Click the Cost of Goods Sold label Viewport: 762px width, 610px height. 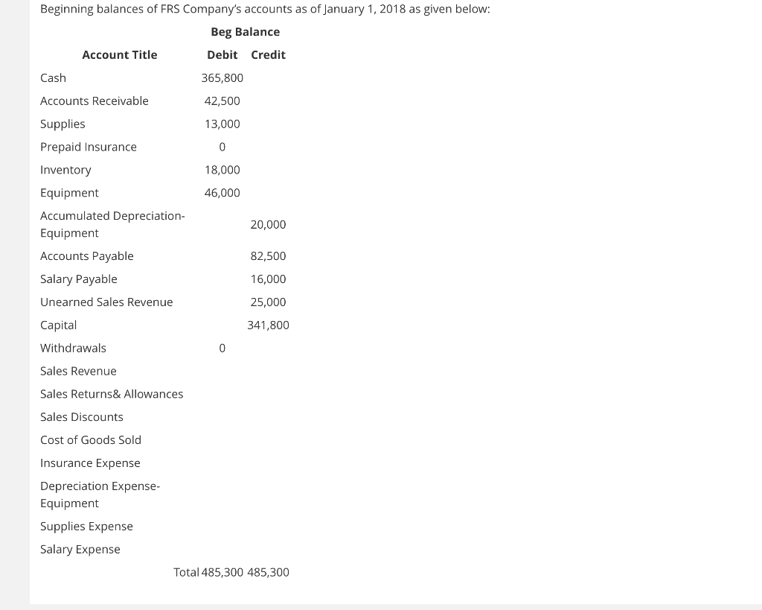(90, 439)
